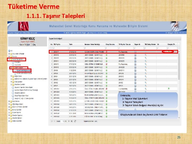Go to the first page in the pager
The image size is (192, 144).
point(52,121)
